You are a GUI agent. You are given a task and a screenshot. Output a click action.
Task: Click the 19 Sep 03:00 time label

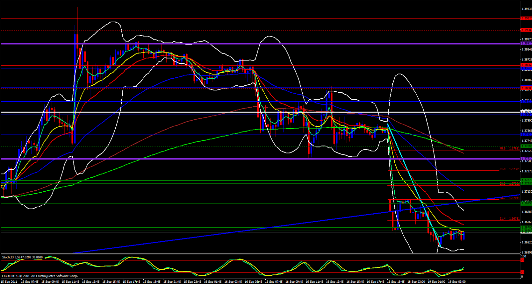[x=457, y=282]
